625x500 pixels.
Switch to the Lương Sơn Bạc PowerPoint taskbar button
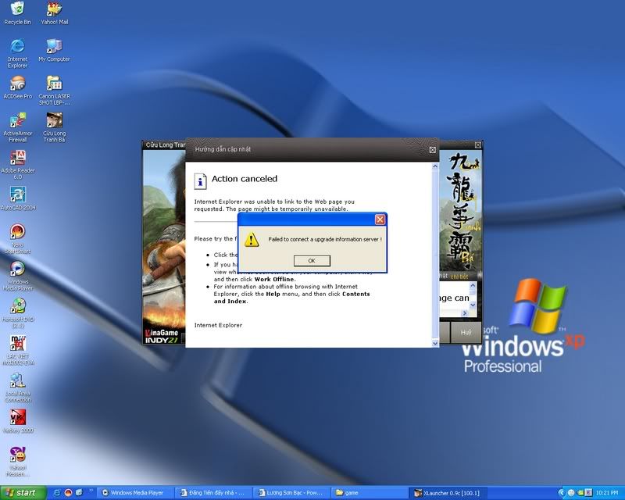click(x=291, y=493)
